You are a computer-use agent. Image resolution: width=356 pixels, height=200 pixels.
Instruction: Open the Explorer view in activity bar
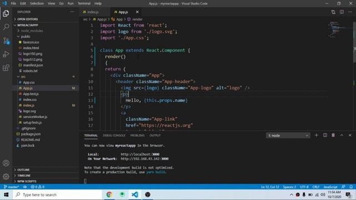(x=6, y=13)
